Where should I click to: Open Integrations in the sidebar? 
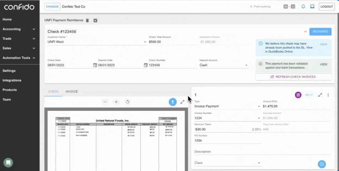coord(12,80)
